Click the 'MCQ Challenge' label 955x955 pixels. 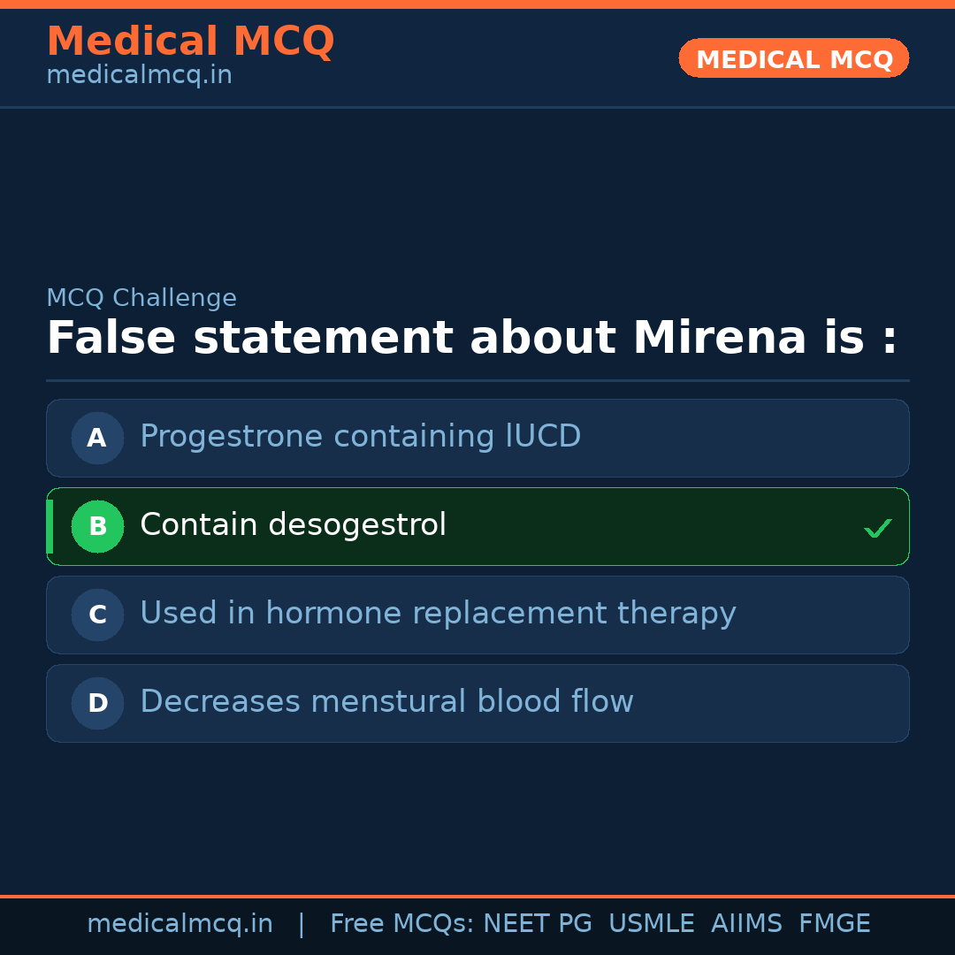point(141,299)
